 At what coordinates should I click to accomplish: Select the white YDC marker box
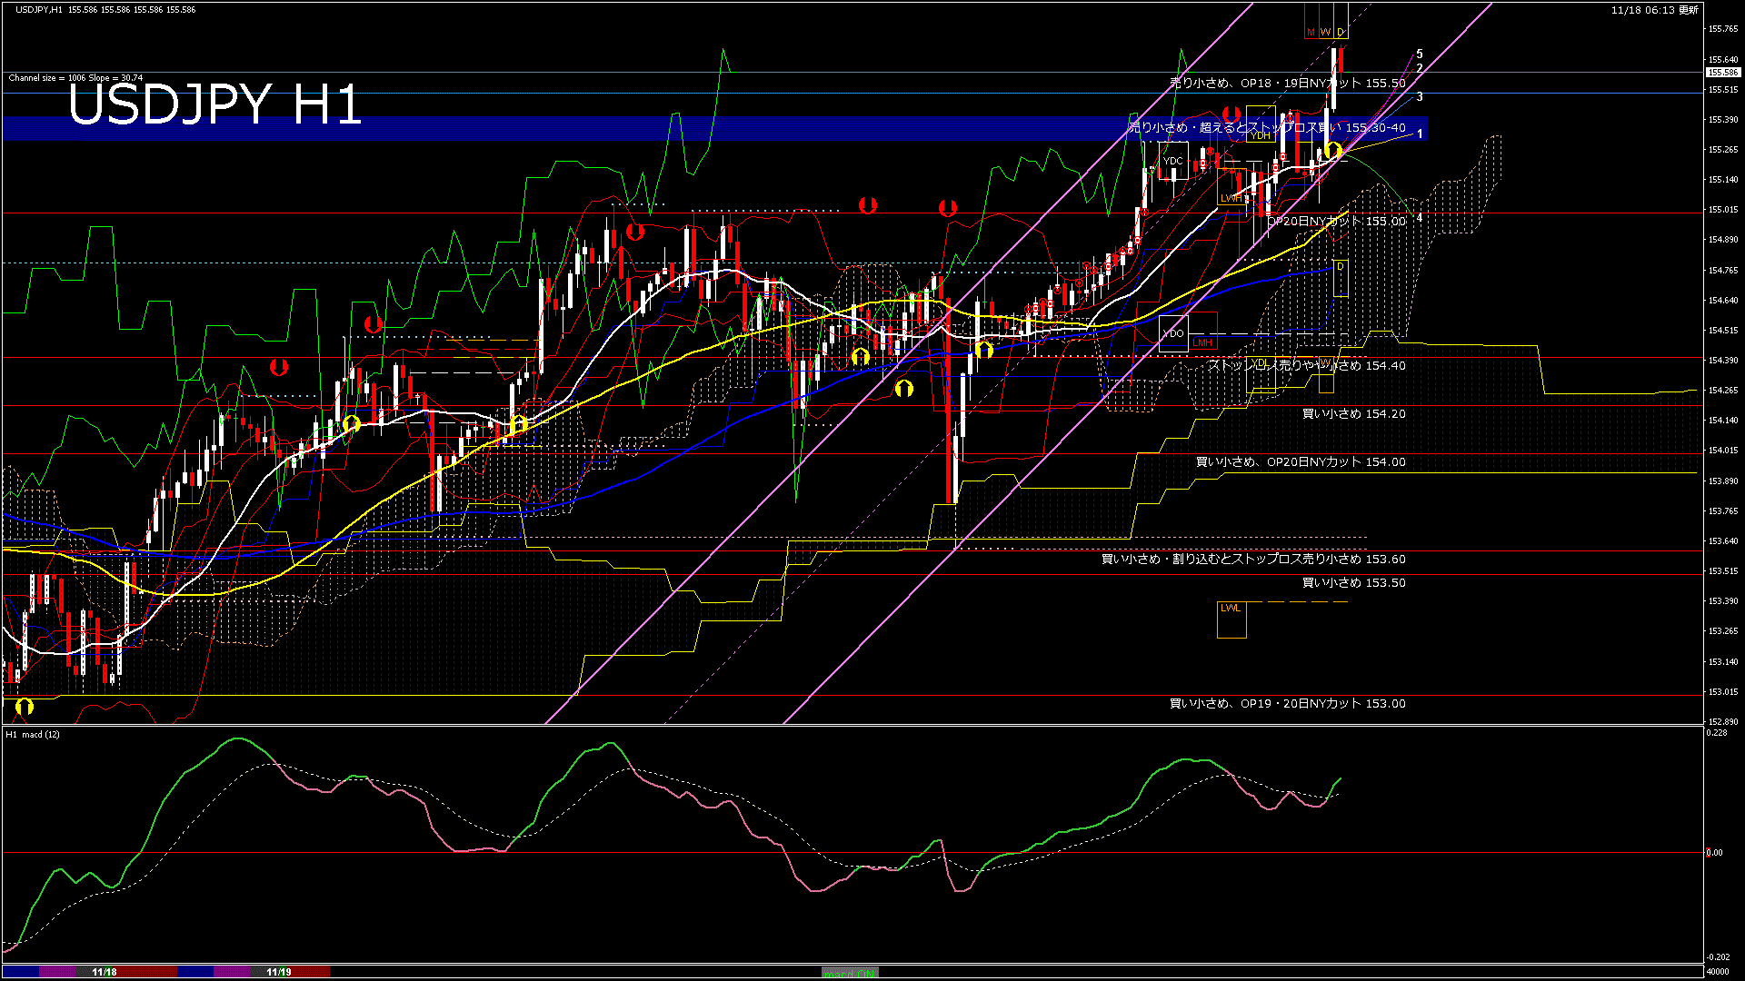click(1173, 161)
